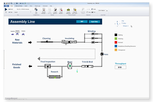Screen dimensions: 153x102
Task: Click the Open file icon in the quick access toolbar
Action: [7, 3]
